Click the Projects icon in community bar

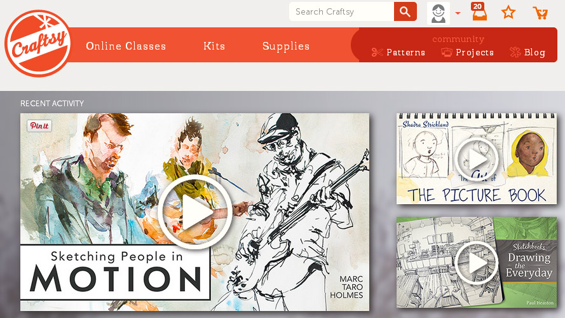coord(447,52)
